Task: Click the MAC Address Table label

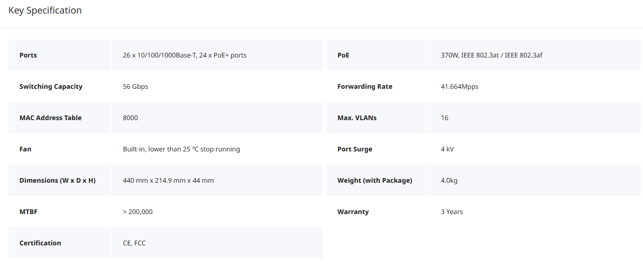Action: tap(51, 118)
